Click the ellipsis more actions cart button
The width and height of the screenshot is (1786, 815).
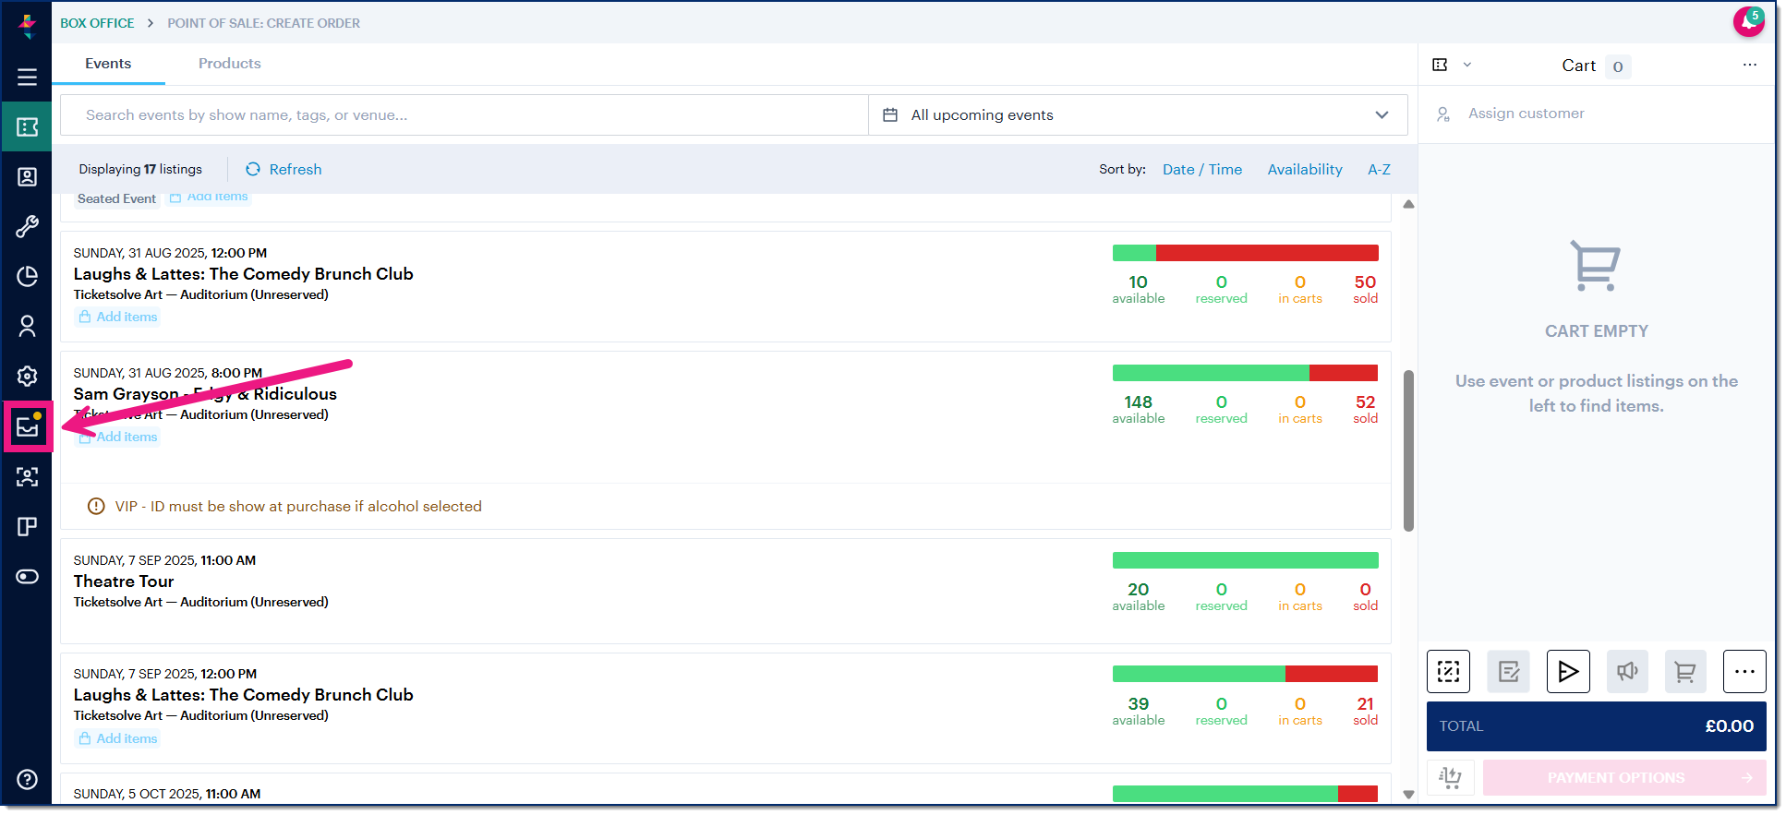tap(1744, 671)
